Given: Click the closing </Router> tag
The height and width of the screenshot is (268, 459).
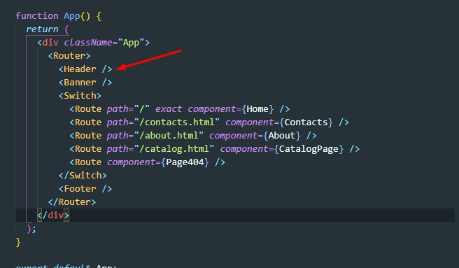Looking at the screenshot, I should (72, 202).
